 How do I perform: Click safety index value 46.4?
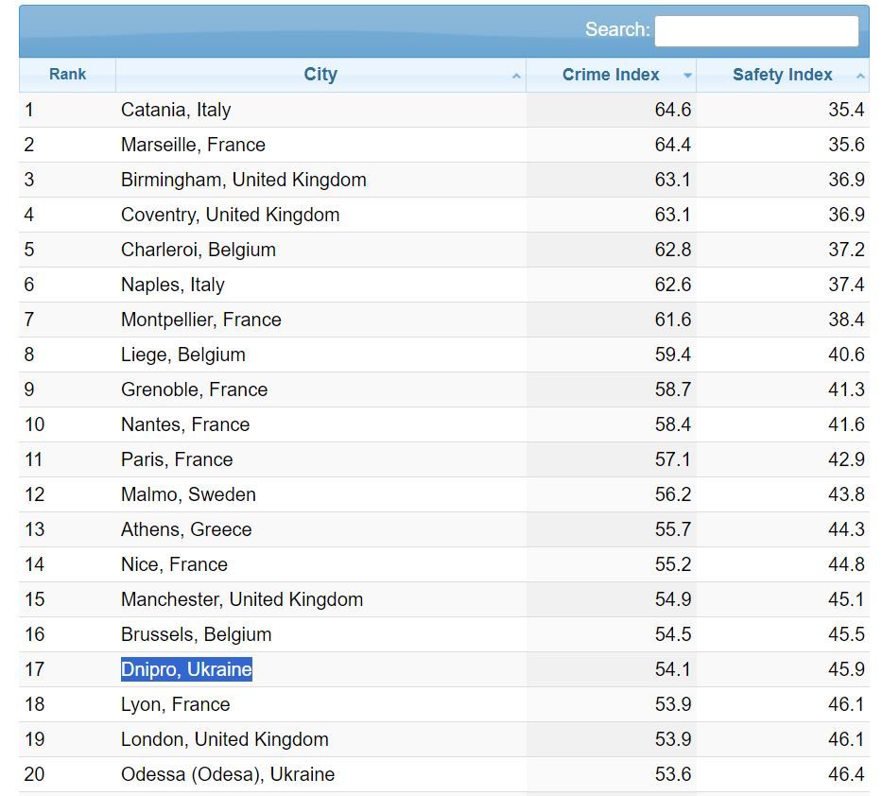tap(846, 774)
